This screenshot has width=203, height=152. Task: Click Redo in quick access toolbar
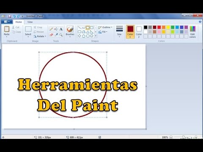tap(18, 16)
